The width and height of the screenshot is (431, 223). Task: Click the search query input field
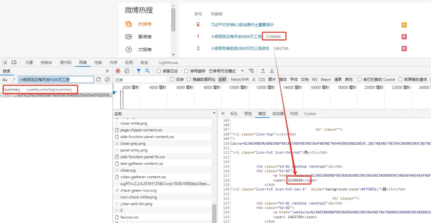click(56, 80)
